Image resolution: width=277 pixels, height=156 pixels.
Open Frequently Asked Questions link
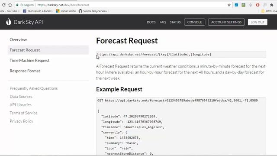pyautogui.click(x=34, y=88)
